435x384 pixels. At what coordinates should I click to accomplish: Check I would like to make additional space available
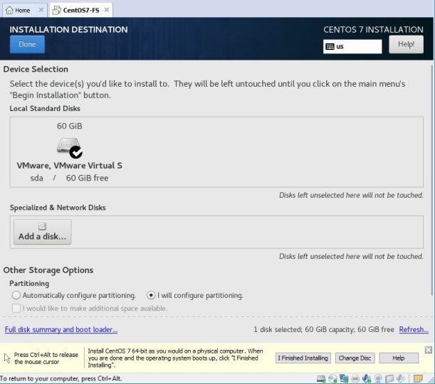(x=16, y=309)
